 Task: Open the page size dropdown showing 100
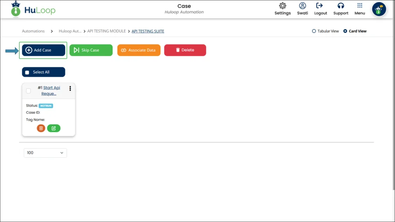tap(46, 153)
